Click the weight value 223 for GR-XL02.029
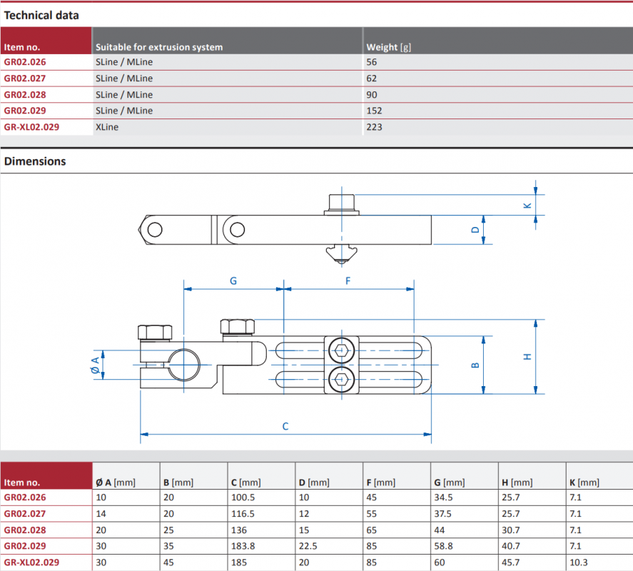This screenshot has height=571, width=633. pos(374,127)
